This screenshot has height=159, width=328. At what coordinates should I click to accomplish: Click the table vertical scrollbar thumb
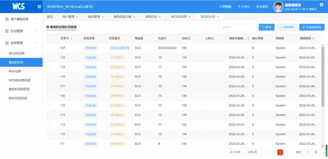pyautogui.click(x=323, y=76)
